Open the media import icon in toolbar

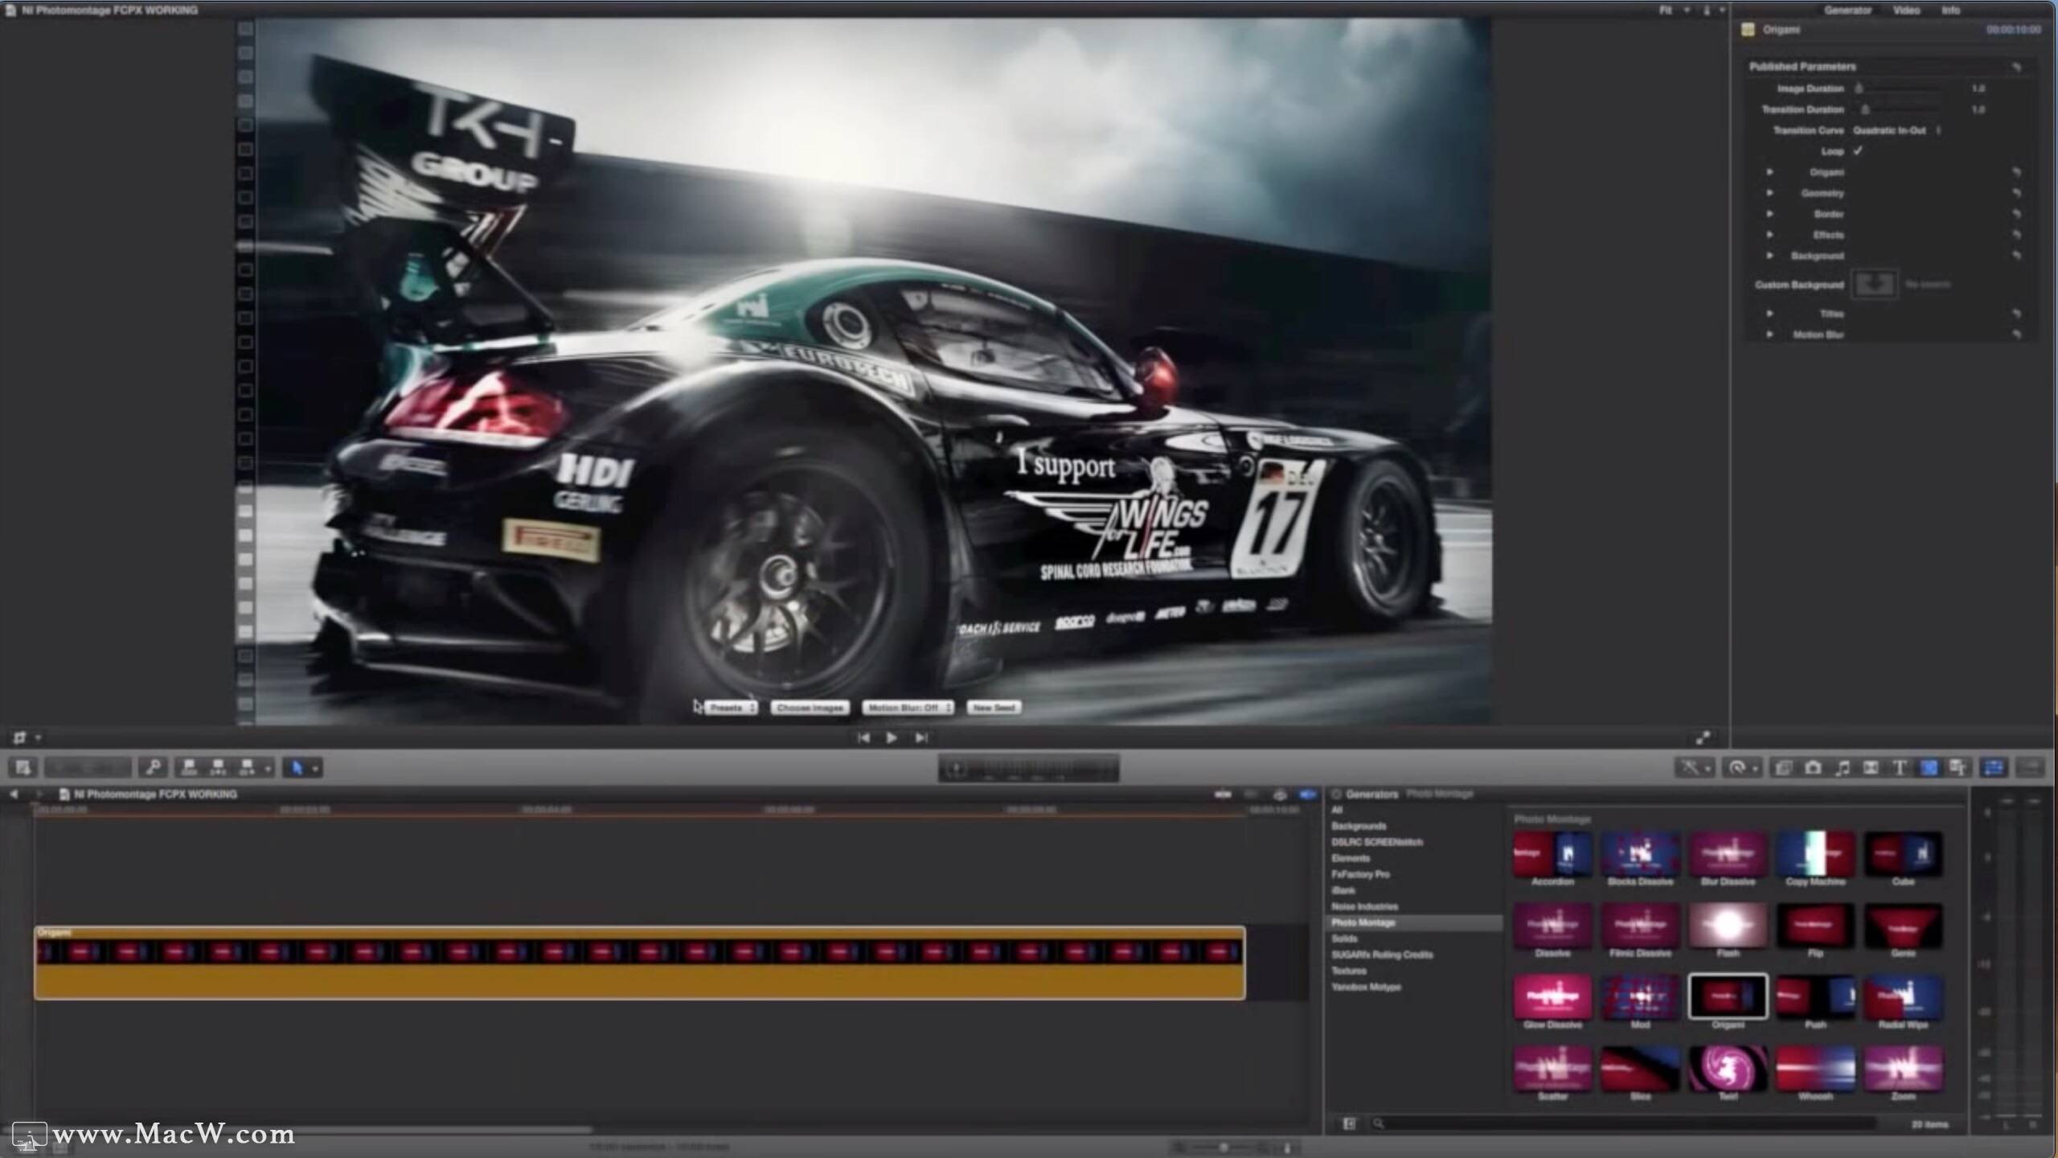pos(23,767)
